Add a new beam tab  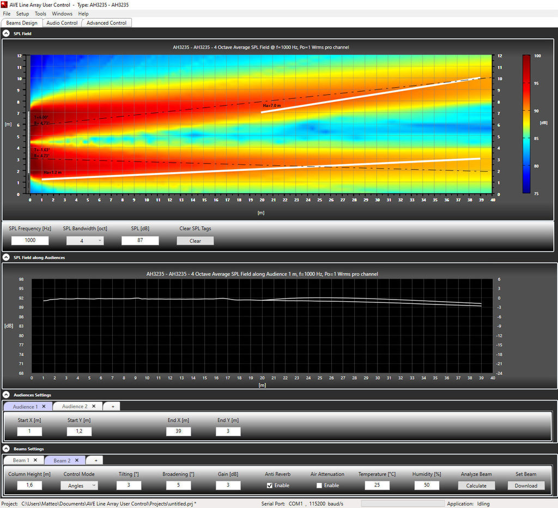96,461
